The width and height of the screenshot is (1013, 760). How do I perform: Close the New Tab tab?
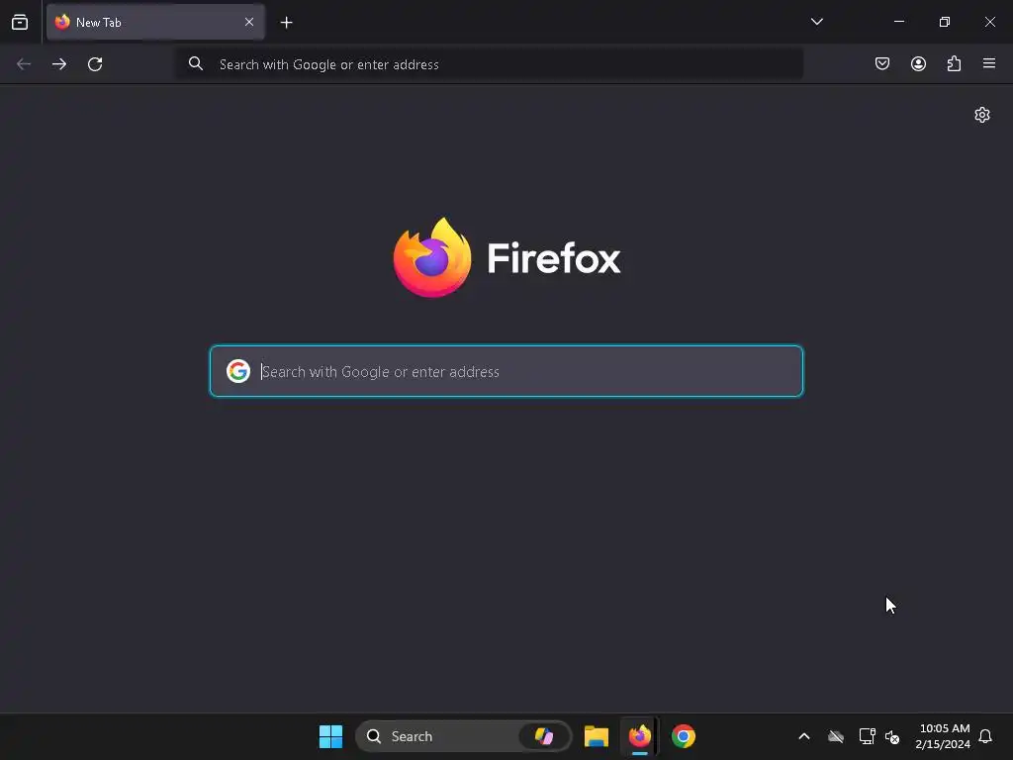(x=248, y=22)
